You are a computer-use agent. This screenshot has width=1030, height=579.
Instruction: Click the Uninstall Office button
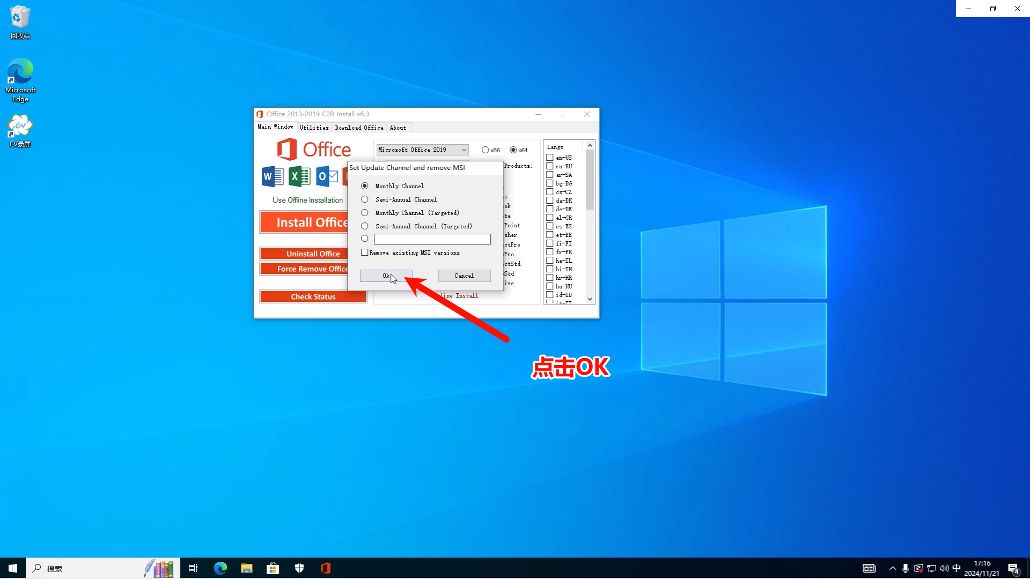[304, 254]
